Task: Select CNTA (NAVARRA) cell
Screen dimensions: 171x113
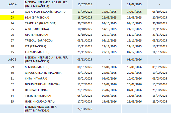Action: [48, 79]
